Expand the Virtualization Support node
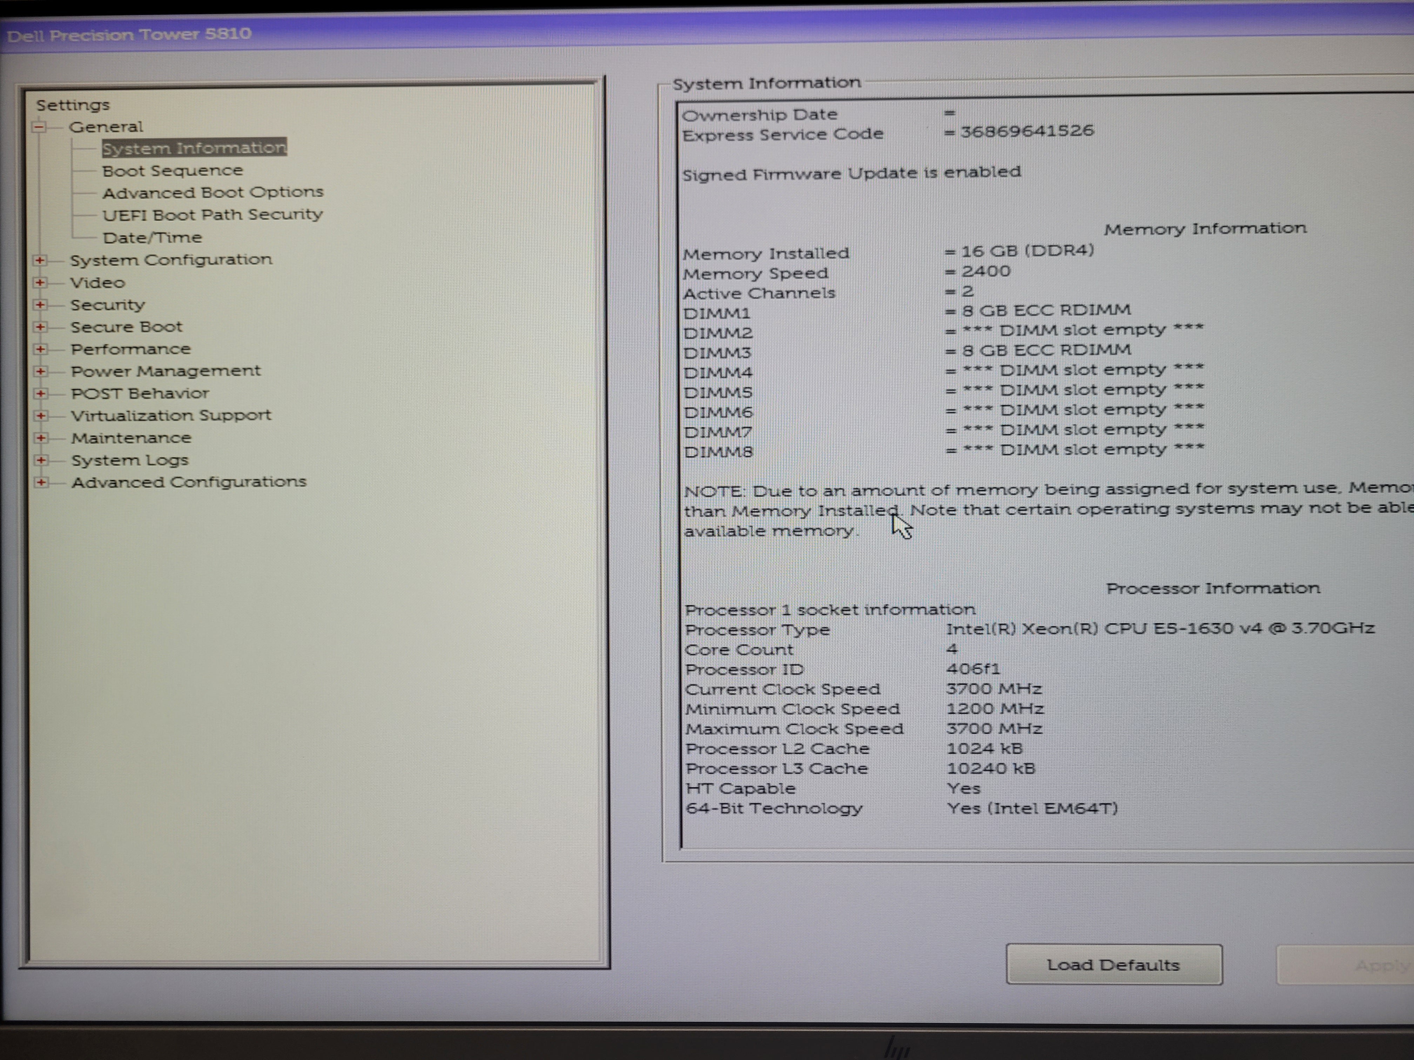This screenshot has height=1060, width=1414. coord(41,415)
